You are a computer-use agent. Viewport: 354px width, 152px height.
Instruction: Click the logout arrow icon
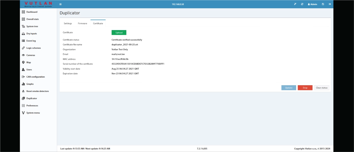click(x=330, y=4)
